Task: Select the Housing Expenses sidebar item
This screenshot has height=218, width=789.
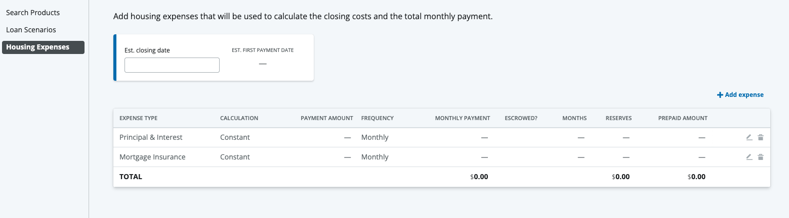Action: (x=38, y=47)
